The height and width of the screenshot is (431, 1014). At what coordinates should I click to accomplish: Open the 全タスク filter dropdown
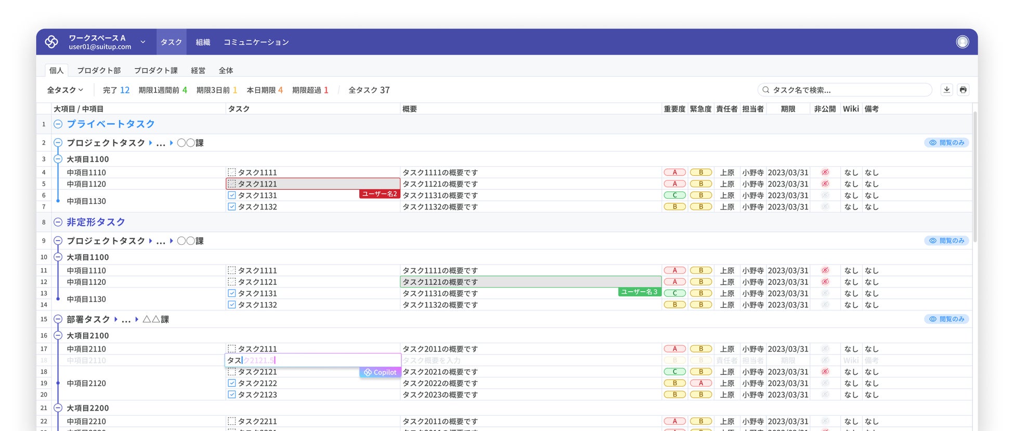(65, 90)
